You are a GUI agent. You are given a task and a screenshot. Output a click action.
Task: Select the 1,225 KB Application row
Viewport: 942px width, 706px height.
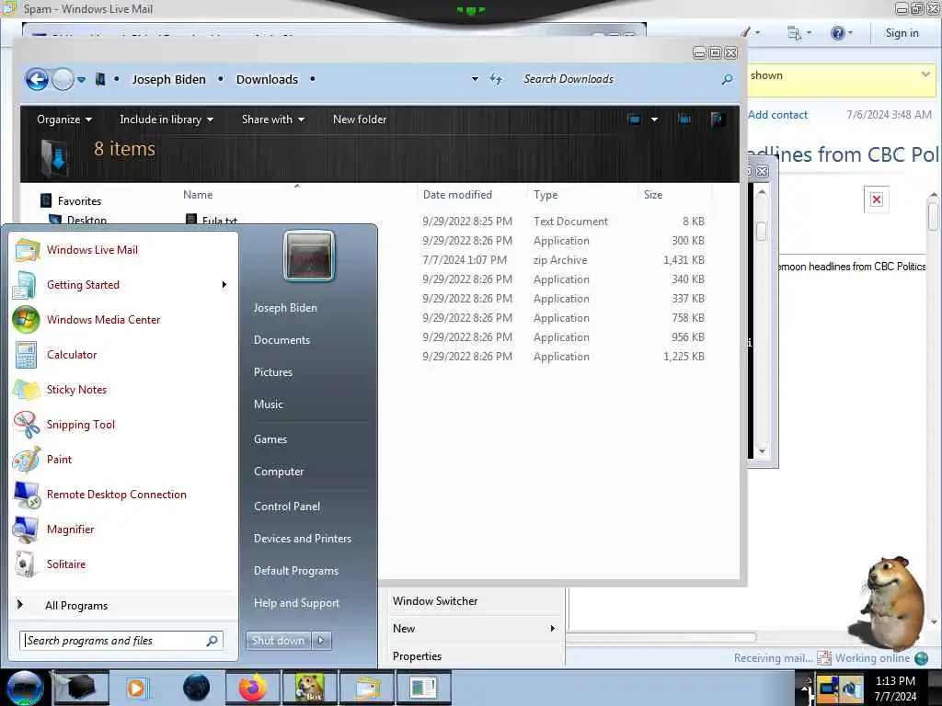pos(562,356)
